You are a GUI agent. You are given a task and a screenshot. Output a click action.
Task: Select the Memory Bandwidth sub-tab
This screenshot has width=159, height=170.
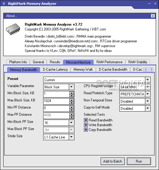point(24,69)
